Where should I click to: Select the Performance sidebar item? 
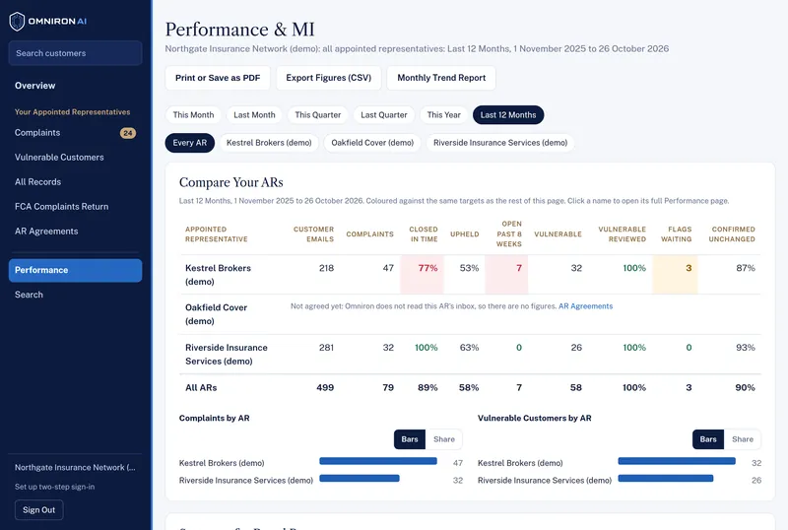[x=76, y=271]
